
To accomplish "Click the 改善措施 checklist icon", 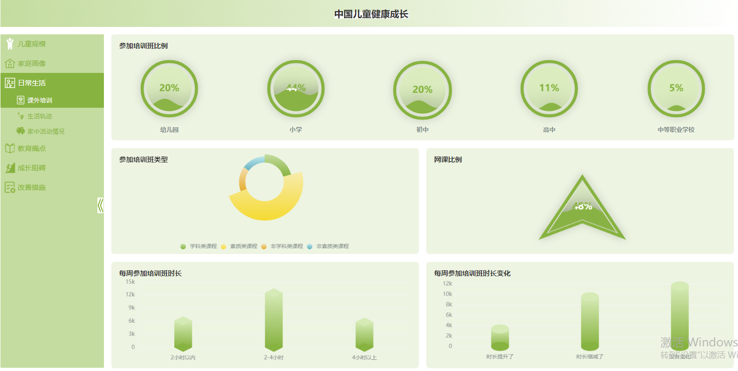I will (x=10, y=187).
